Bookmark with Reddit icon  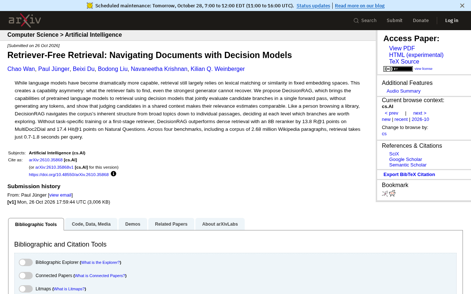coord(392,194)
